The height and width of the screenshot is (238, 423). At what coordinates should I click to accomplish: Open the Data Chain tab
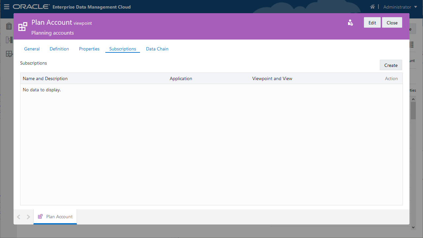pos(157,48)
